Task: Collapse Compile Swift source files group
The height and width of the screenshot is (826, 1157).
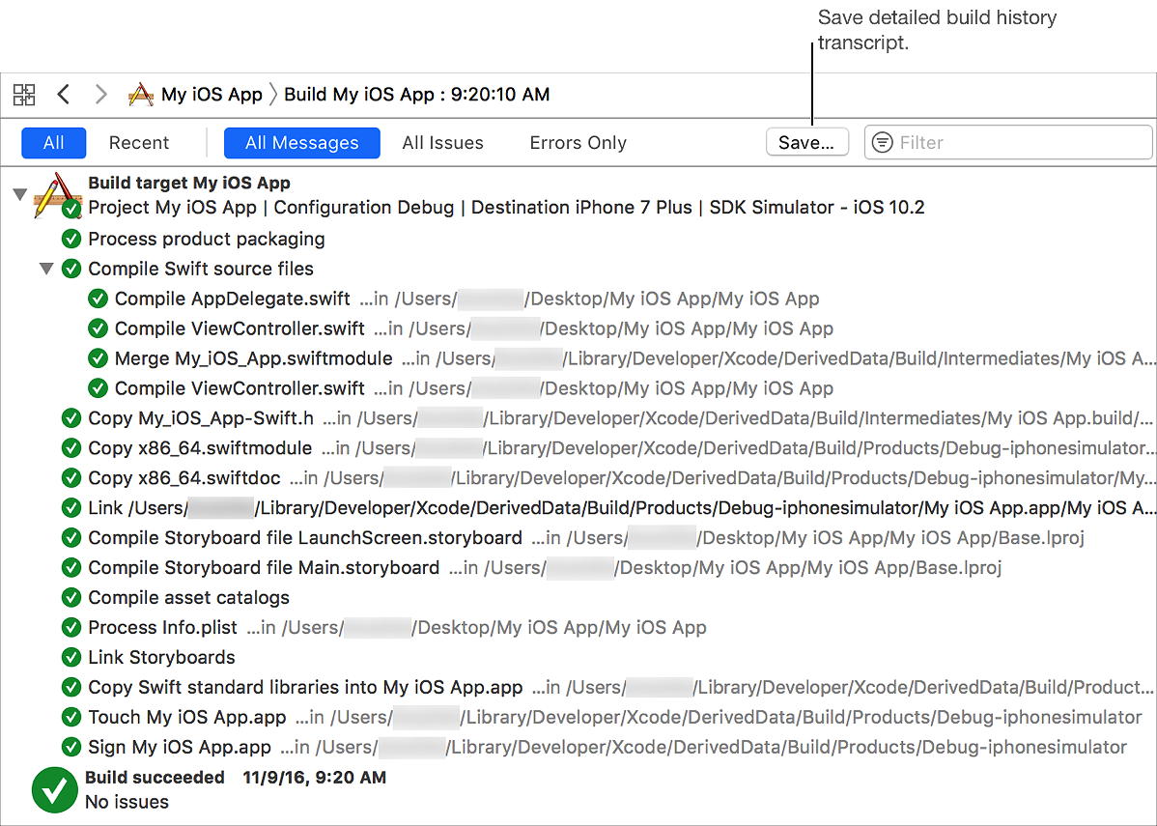Action: (x=46, y=269)
